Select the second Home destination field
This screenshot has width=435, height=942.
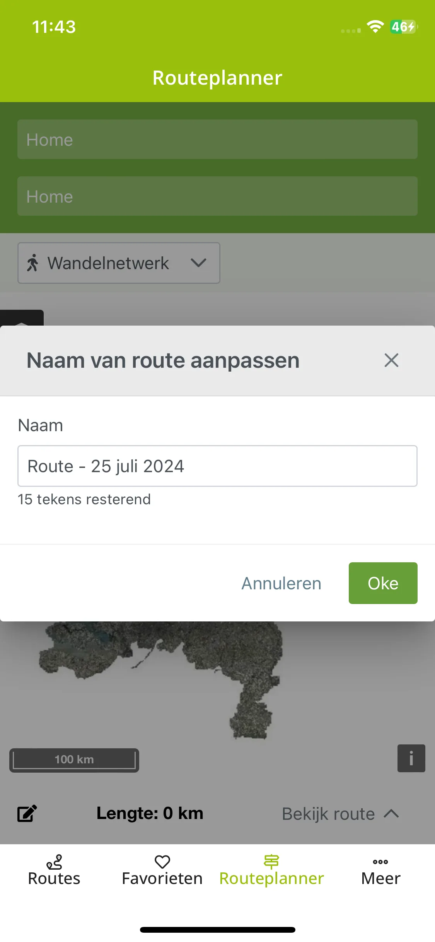[x=217, y=196]
